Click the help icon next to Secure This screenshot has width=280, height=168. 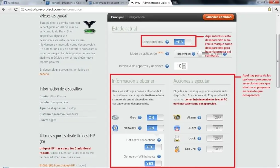(199, 149)
